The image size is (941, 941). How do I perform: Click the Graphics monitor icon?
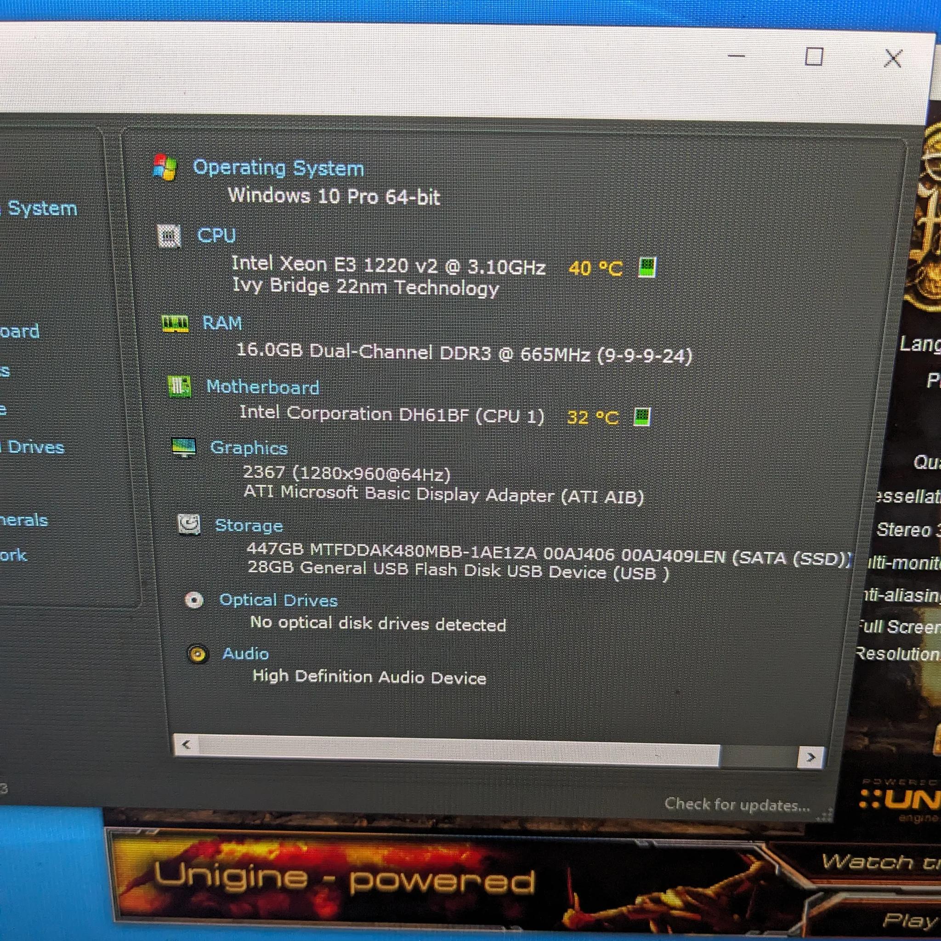(x=184, y=448)
